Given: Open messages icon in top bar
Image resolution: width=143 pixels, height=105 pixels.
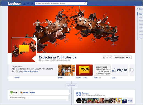Looking at the screenshot, I should (28, 4).
